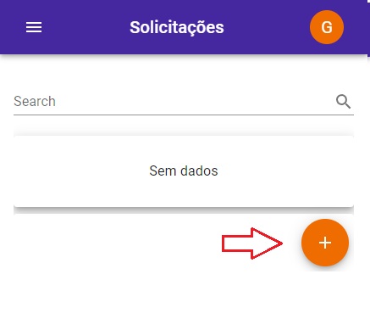The height and width of the screenshot is (330, 370).
Task: Run search using the magnifier icon
Action: coord(343,102)
